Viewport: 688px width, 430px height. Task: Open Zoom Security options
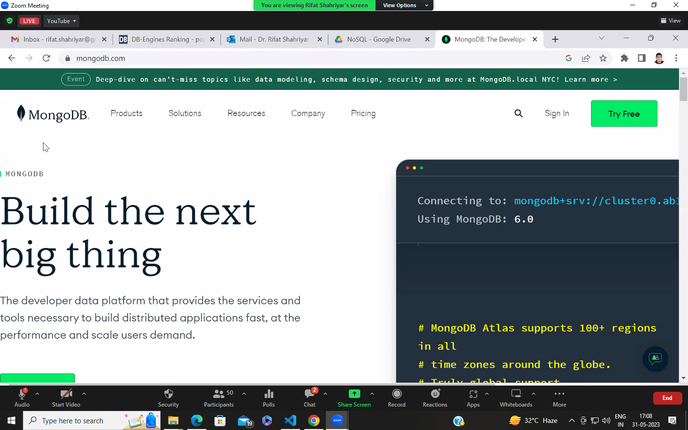coord(168,398)
